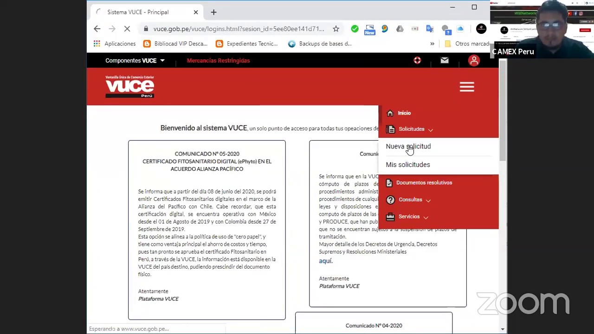This screenshot has width=594, height=334.
Task: Stop page loading with the X button
Action: 127,29
